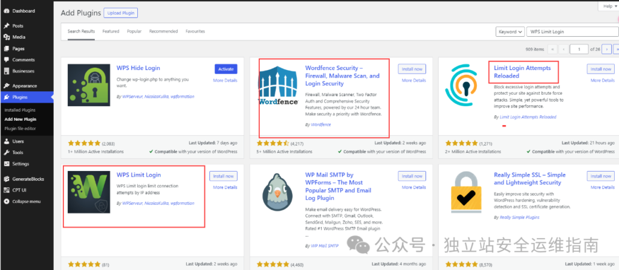Open Limit Login Attempts Reloaded title link

click(522, 72)
